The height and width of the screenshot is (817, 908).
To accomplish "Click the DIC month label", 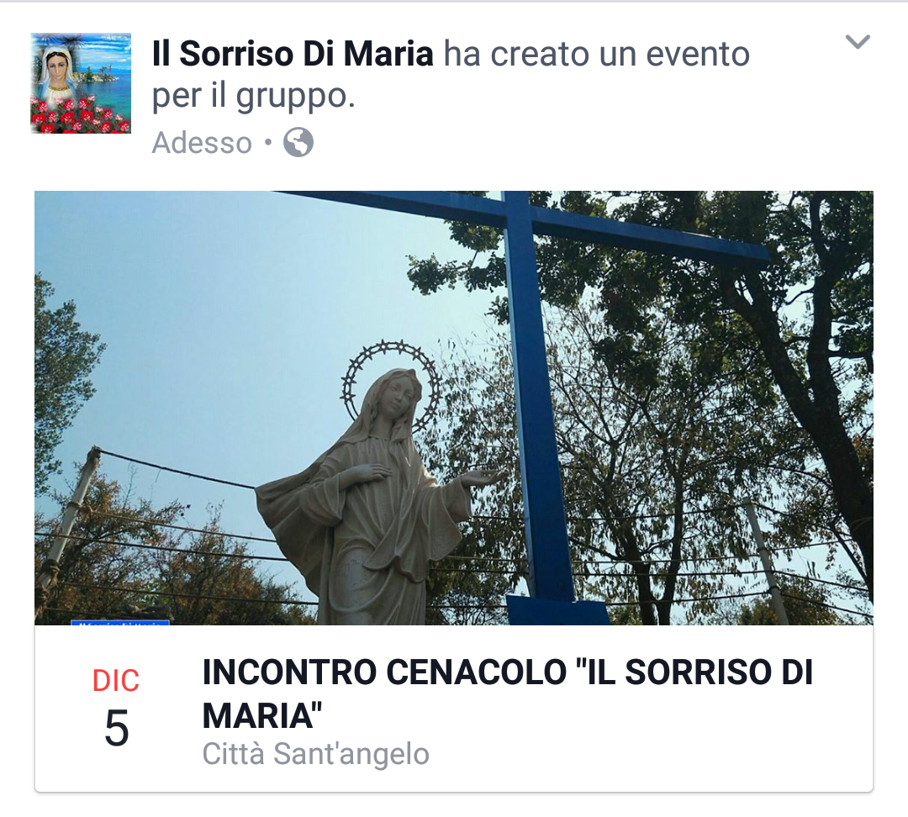I will pyautogui.click(x=116, y=680).
